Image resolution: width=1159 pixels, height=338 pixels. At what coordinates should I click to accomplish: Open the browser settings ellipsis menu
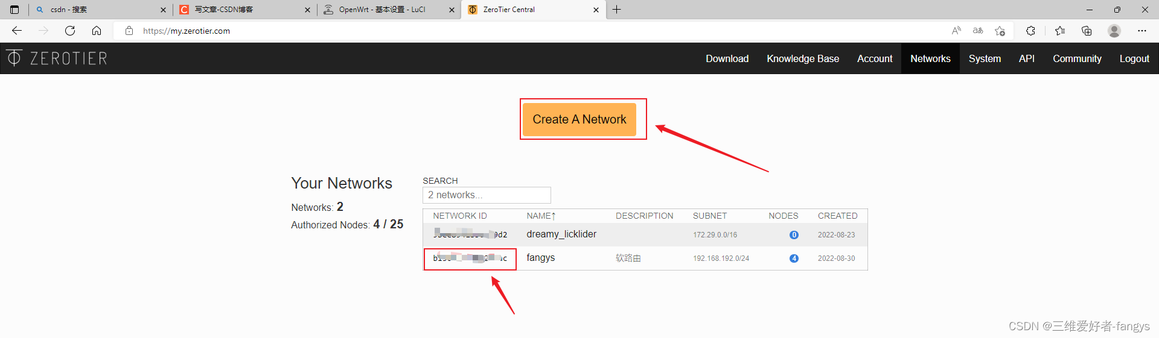click(x=1142, y=31)
